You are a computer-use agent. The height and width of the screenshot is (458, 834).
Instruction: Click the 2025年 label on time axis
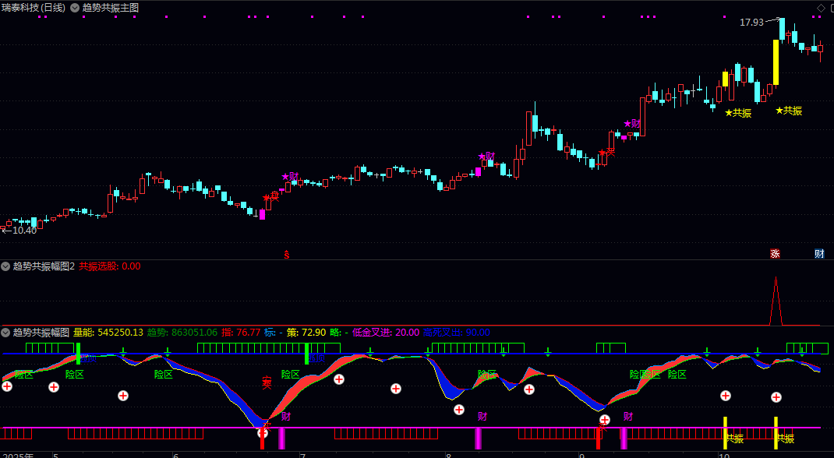click(16, 456)
